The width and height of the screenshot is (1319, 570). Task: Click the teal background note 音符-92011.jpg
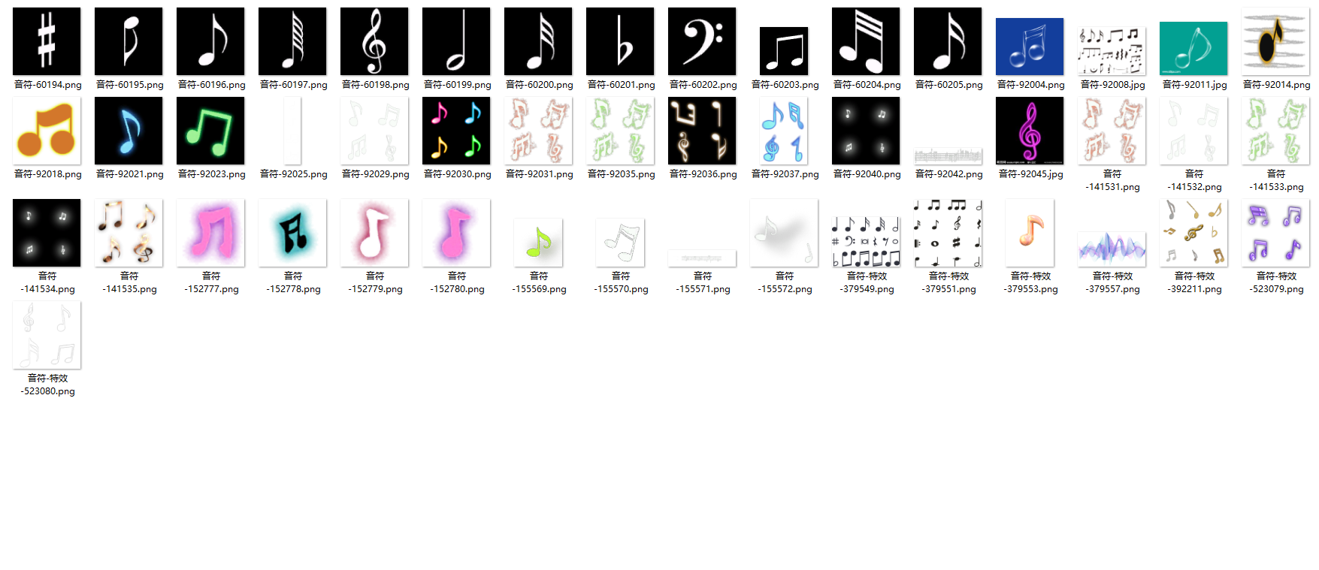pyautogui.click(x=1193, y=49)
